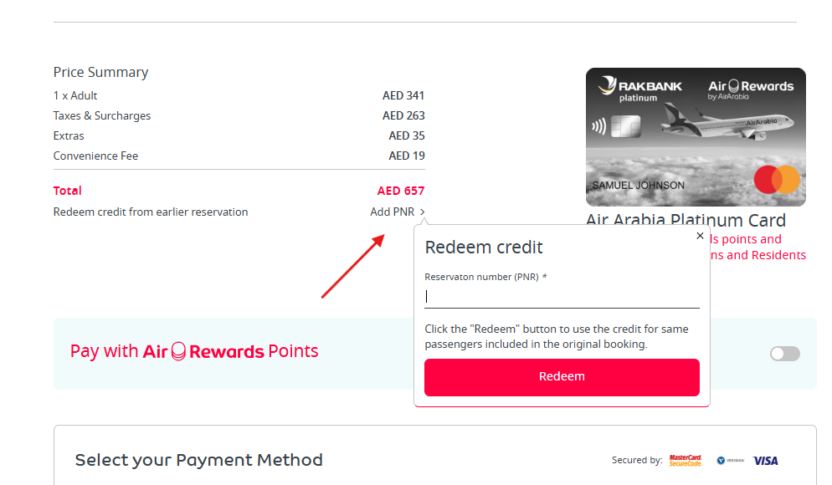Click the MasterCard SecureCode icon
Screen dimensions: 832x485
coord(686,460)
